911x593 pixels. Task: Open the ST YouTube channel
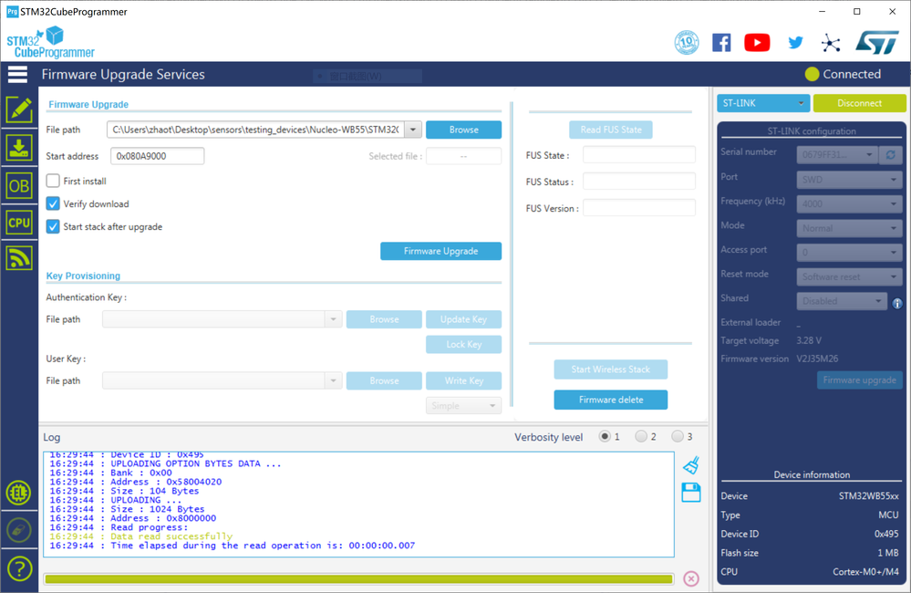(757, 43)
